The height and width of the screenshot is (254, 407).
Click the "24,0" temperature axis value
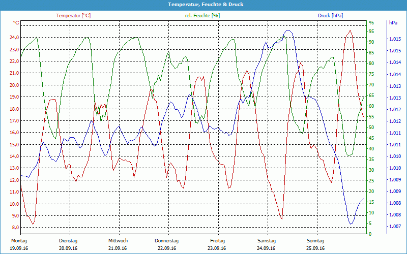pos(14,38)
